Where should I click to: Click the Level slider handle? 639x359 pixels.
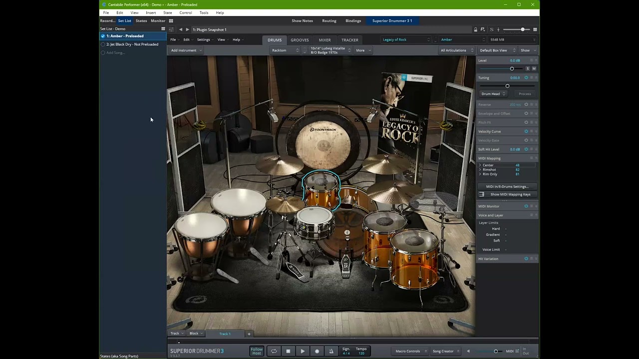(512, 69)
